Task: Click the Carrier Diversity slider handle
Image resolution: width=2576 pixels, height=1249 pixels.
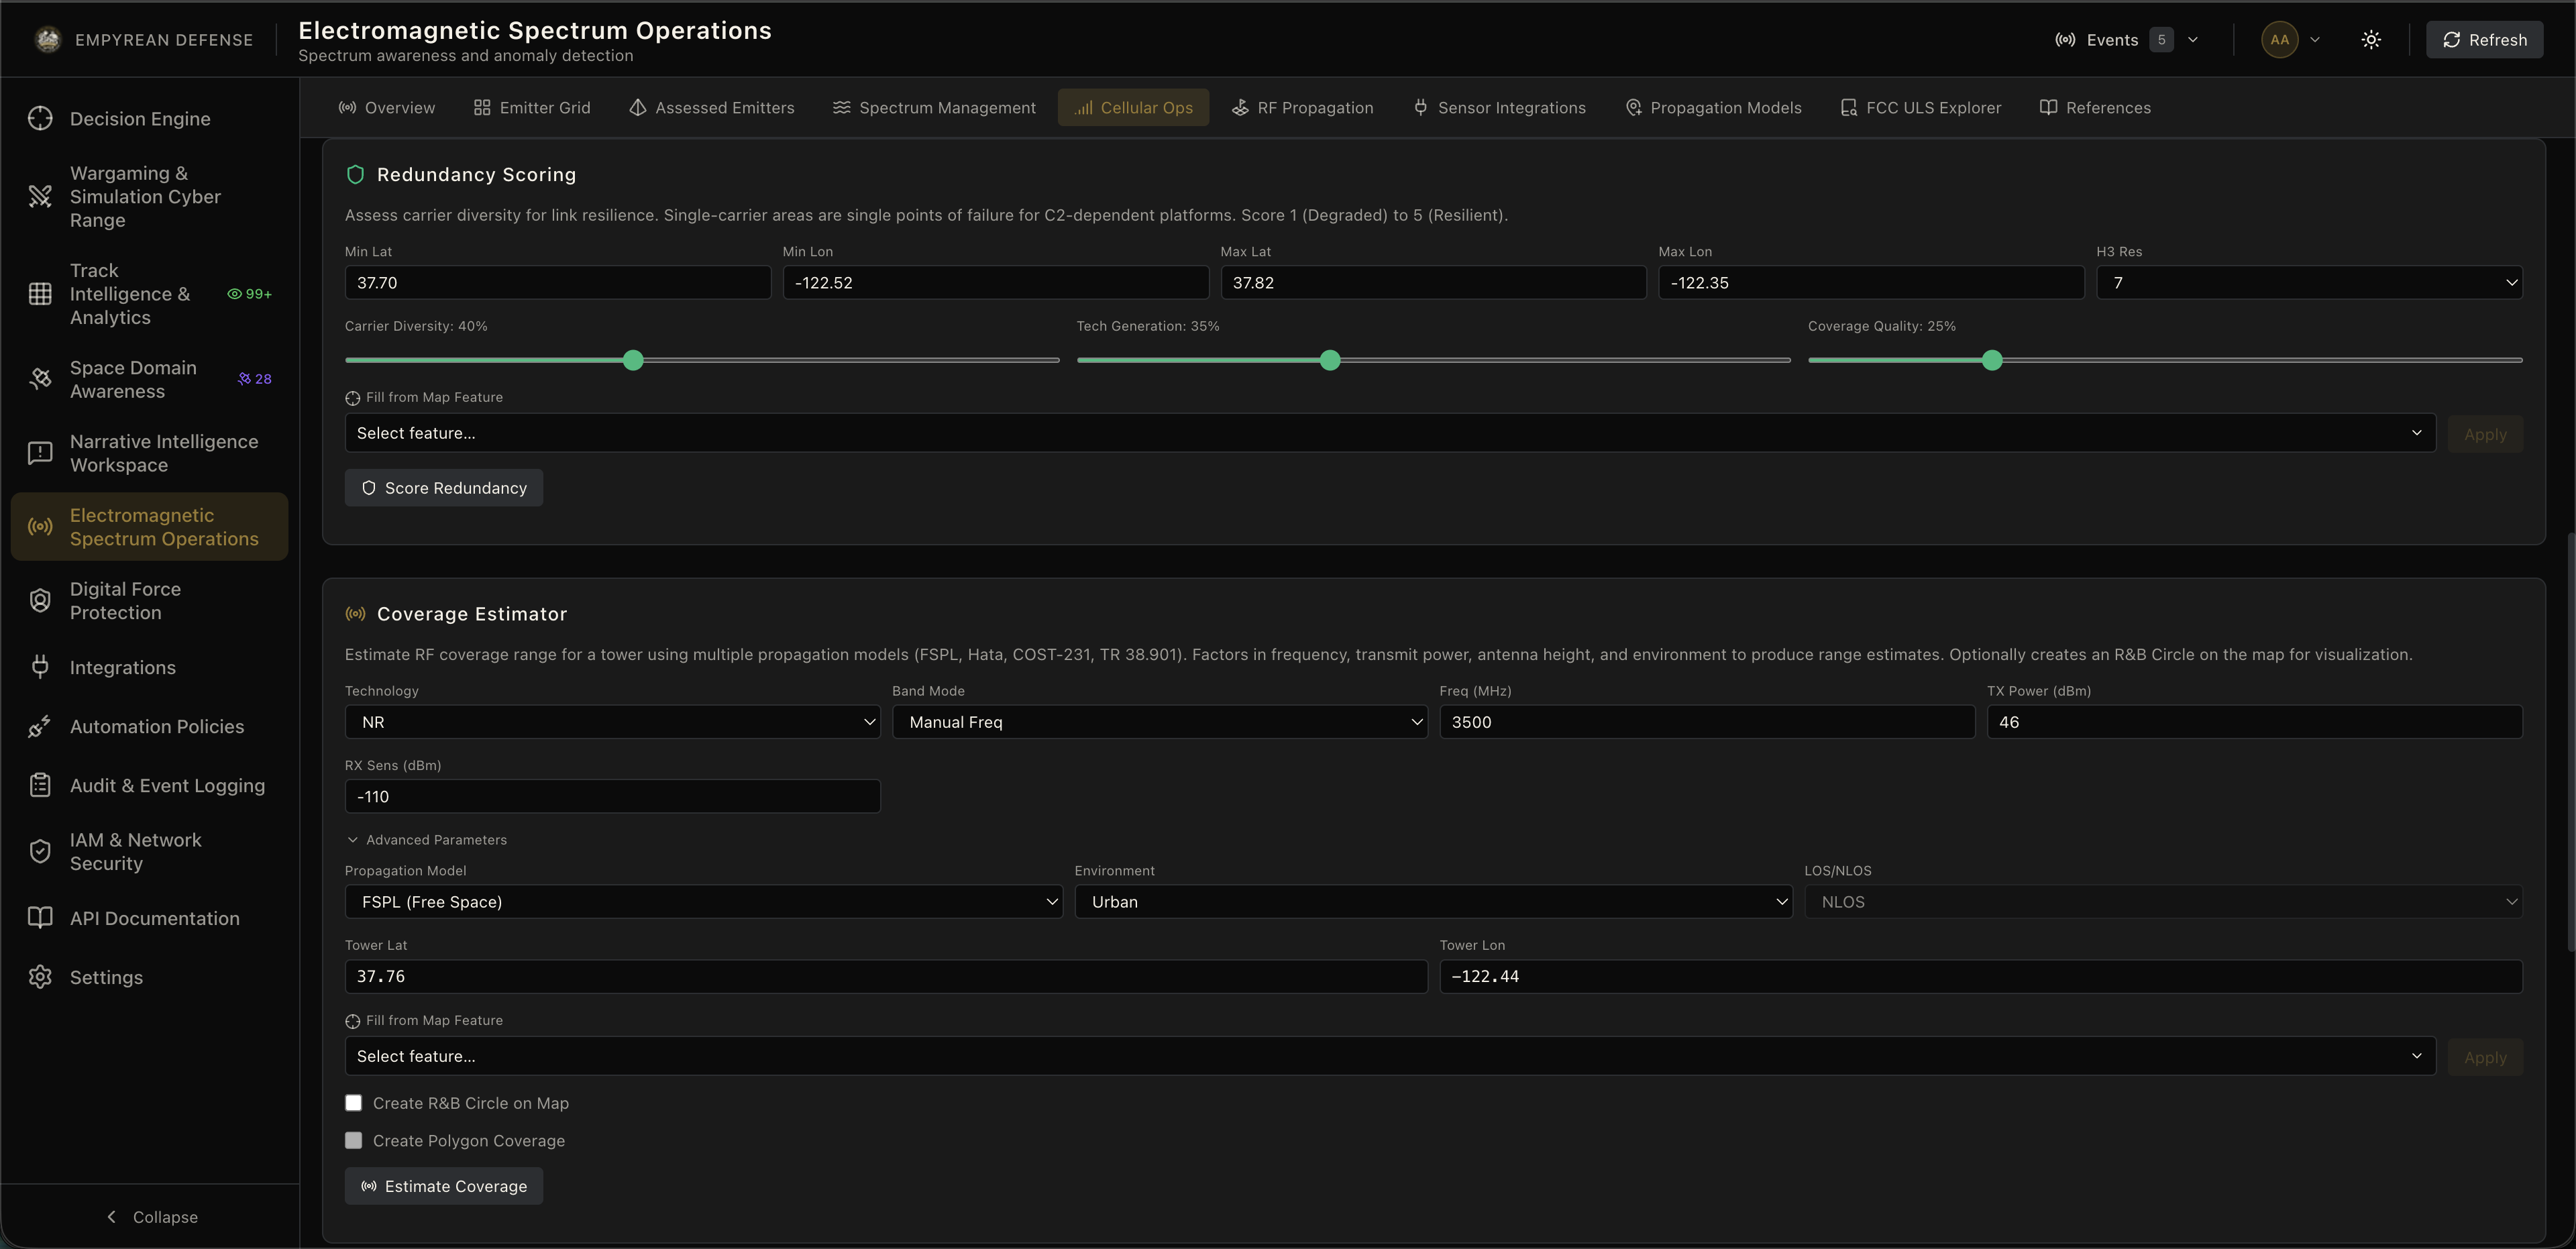Action: [x=633, y=361]
